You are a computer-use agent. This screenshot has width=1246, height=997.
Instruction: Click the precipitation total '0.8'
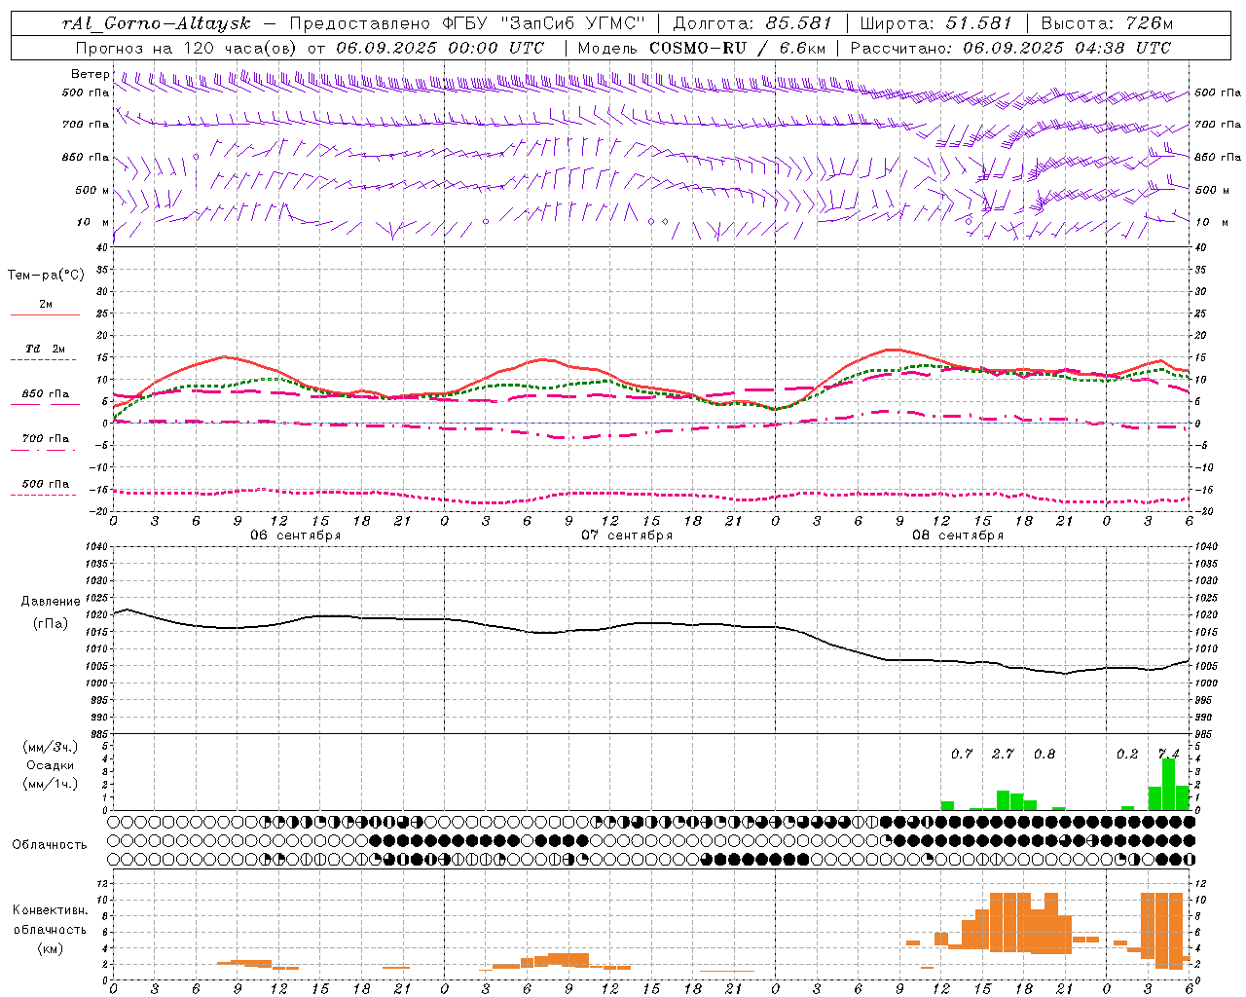click(1044, 754)
